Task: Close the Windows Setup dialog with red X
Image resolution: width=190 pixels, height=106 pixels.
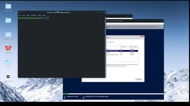Action: point(142,36)
